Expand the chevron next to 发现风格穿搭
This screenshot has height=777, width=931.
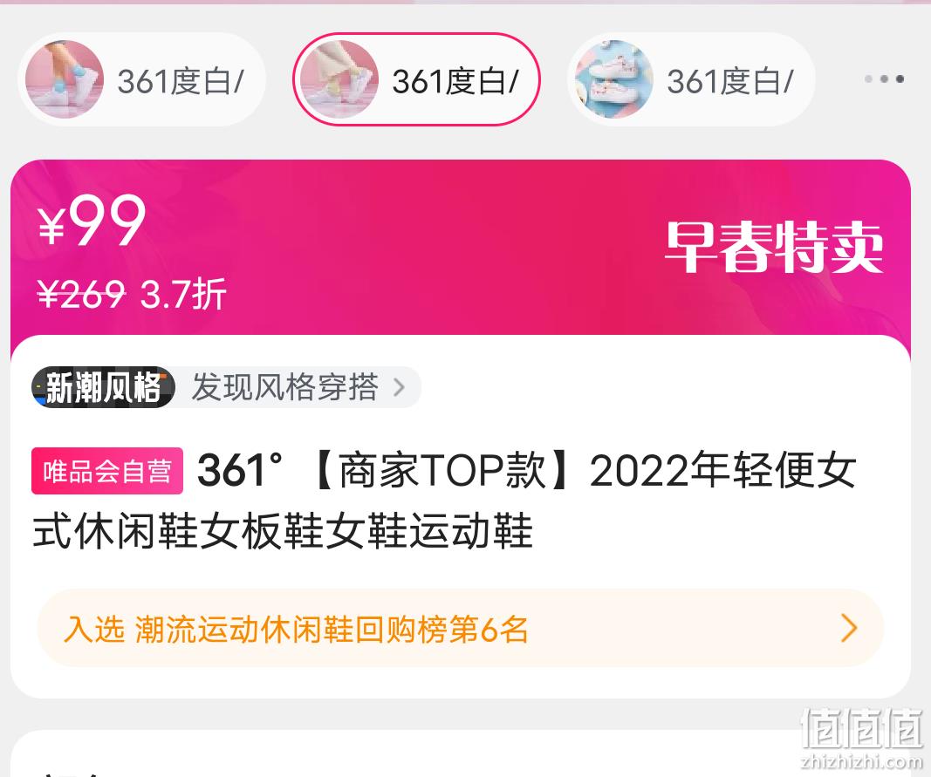pyautogui.click(x=399, y=387)
